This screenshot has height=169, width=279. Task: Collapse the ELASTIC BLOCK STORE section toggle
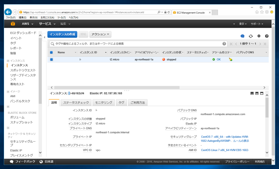(x=8, y=106)
